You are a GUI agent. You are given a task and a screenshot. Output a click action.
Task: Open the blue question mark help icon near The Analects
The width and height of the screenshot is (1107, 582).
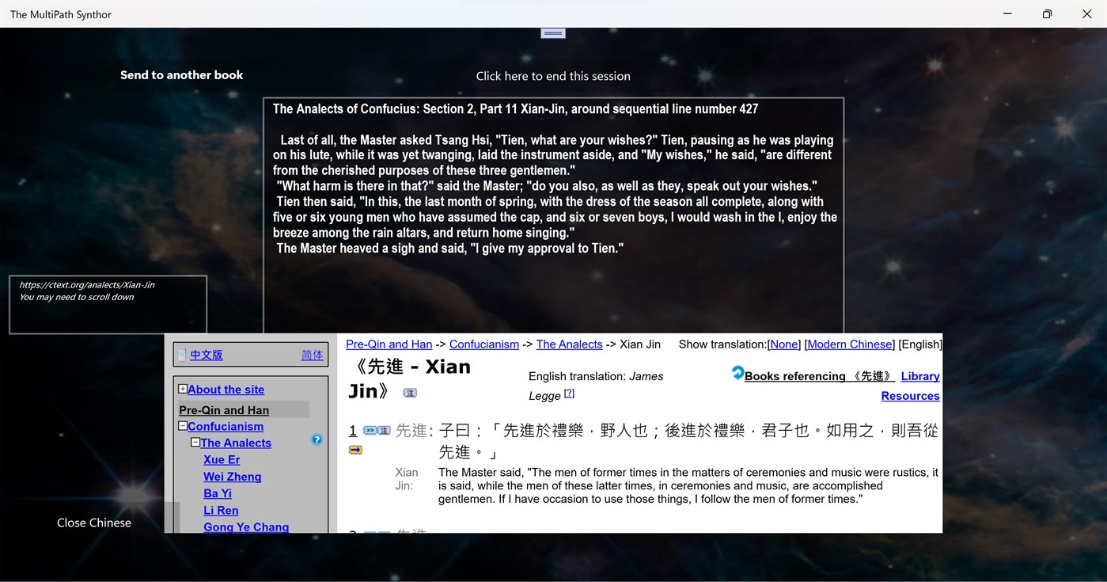tap(317, 440)
